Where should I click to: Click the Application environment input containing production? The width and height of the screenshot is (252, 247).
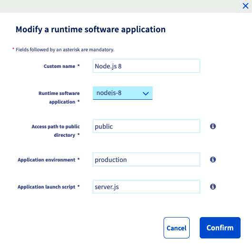click(x=146, y=160)
